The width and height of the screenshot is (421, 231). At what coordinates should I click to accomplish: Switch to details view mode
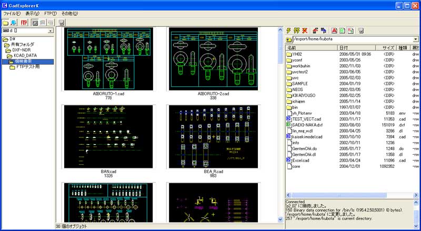click(50, 23)
